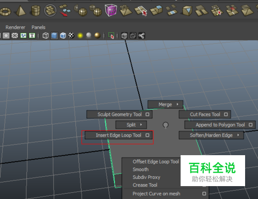Open Insert Edge Loop Tool option box
Screen dimensions: 258x199
[x=148, y=135]
